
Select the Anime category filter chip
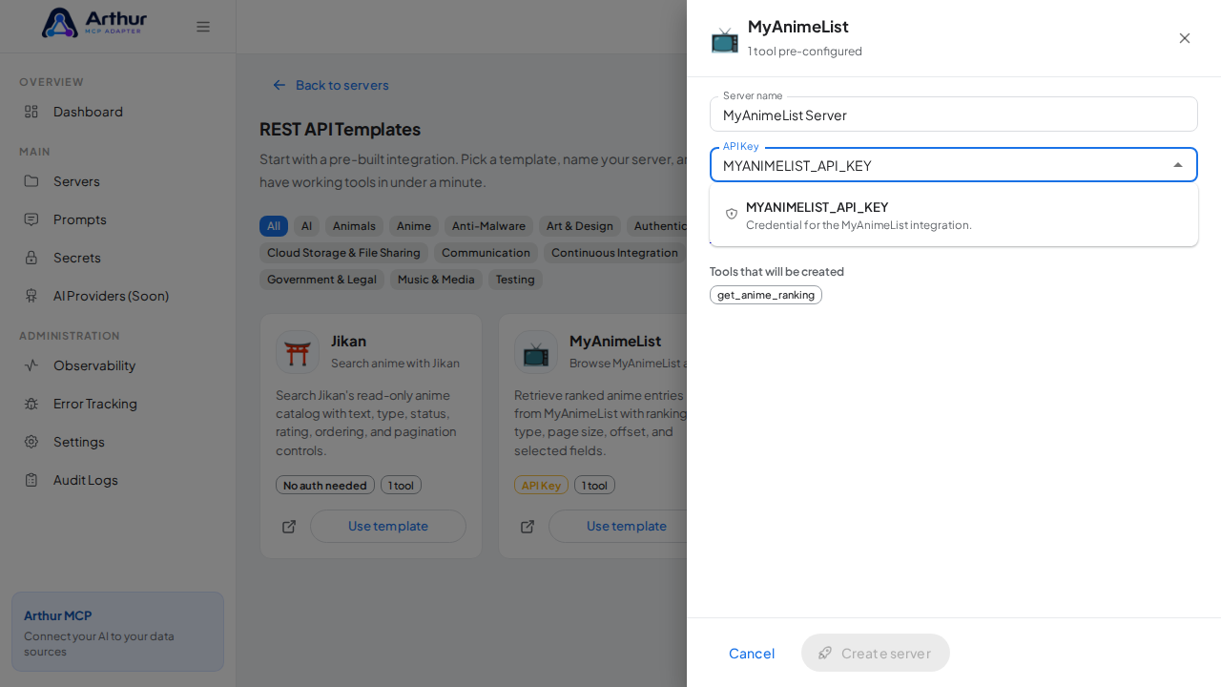click(x=414, y=226)
